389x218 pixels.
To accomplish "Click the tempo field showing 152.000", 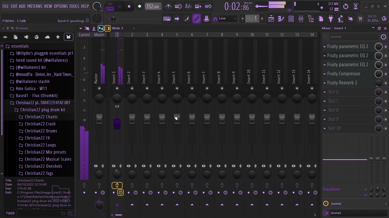I will point(153,6).
